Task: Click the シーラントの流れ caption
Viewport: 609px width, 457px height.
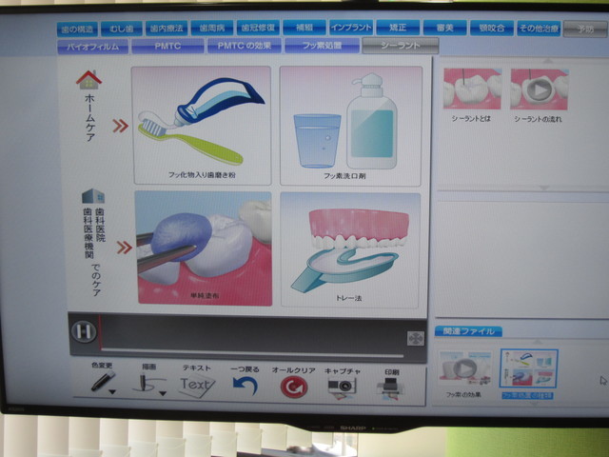Action: pyautogui.click(x=538, y=119)
